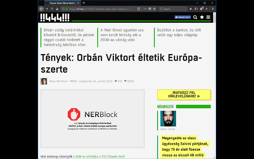This screenshot has height=159, width=254.
Task: Click the scrollbar down arrow
Action: click(214, 157)
